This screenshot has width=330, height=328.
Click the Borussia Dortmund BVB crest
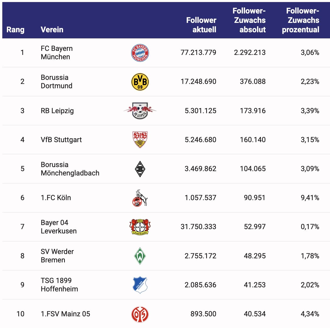140,82
